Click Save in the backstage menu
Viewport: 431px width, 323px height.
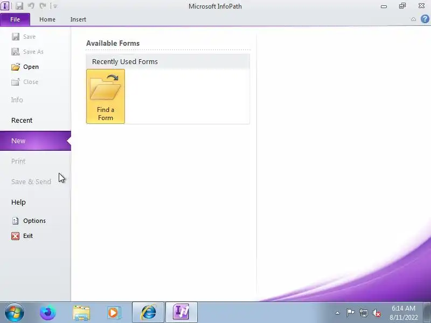tap(24, 37)
